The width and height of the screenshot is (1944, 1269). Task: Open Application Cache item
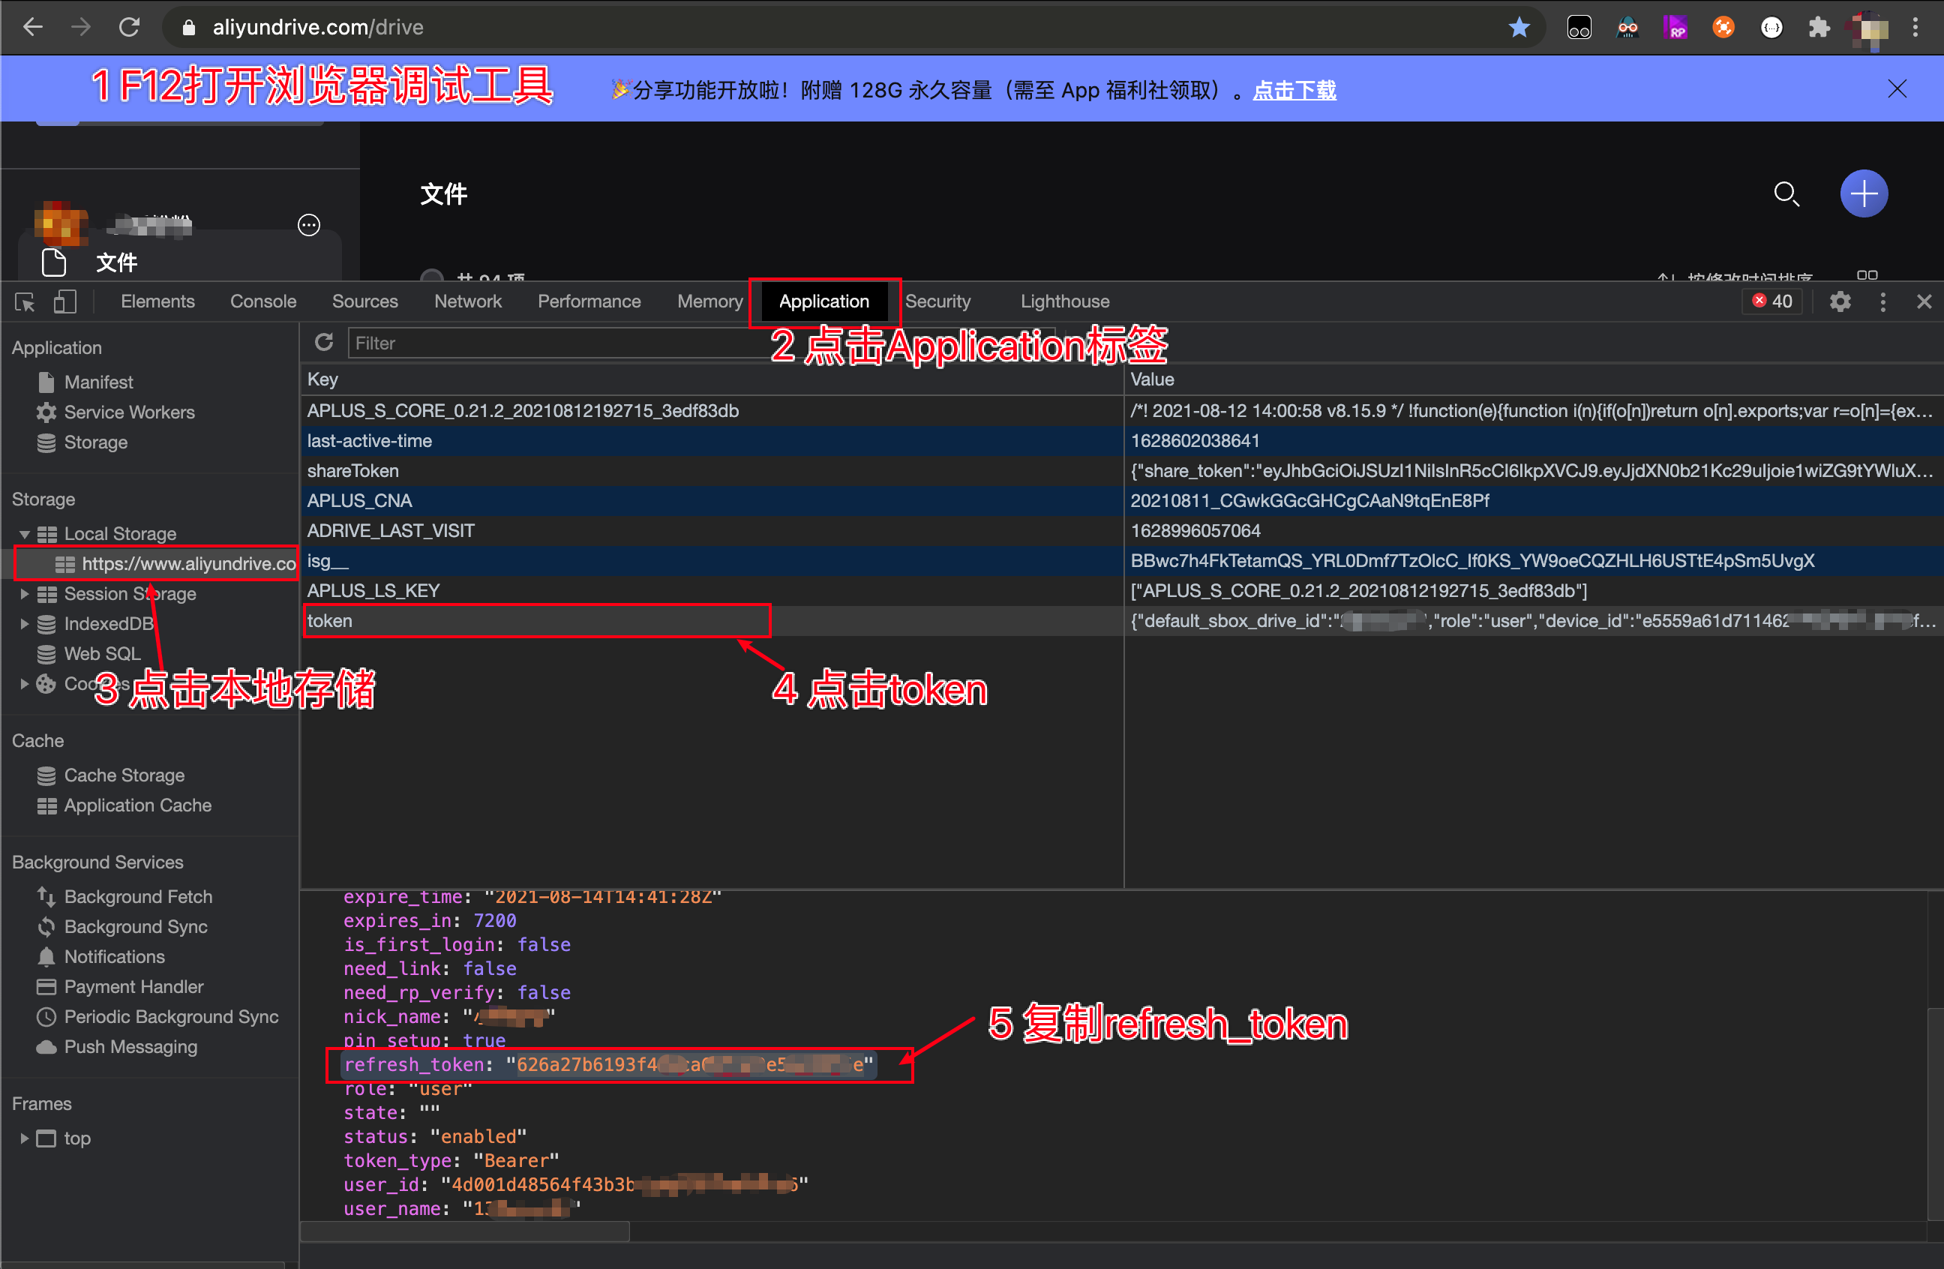tap(137, 805)
